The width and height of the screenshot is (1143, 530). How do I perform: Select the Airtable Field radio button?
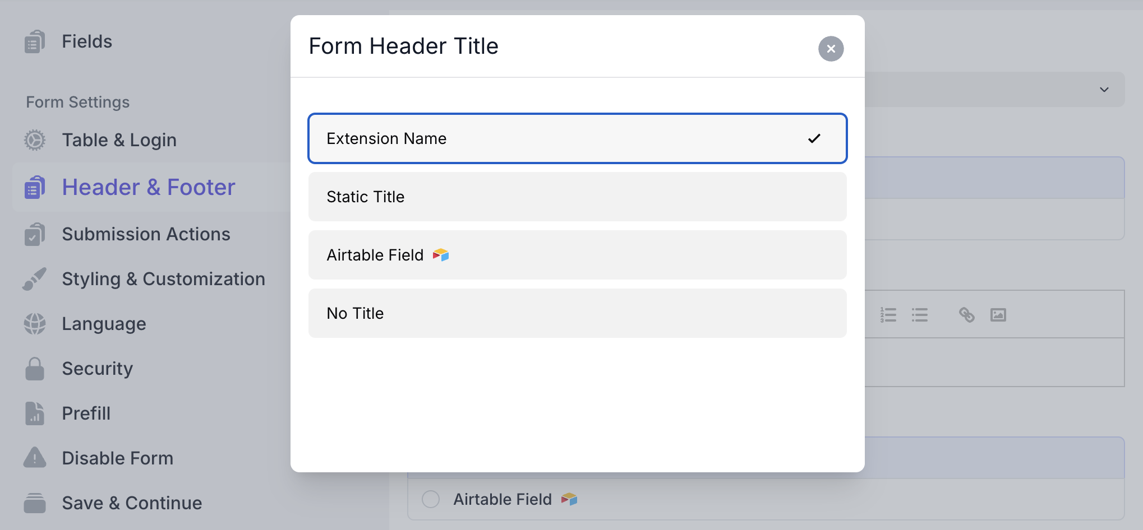pos(431,499)
